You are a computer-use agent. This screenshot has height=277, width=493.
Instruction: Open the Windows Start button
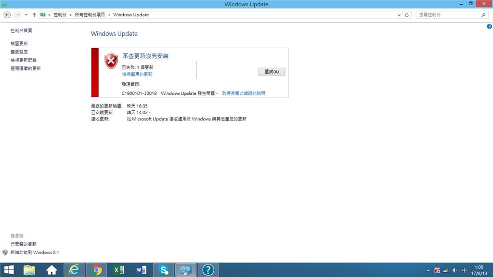click(9, 270)
